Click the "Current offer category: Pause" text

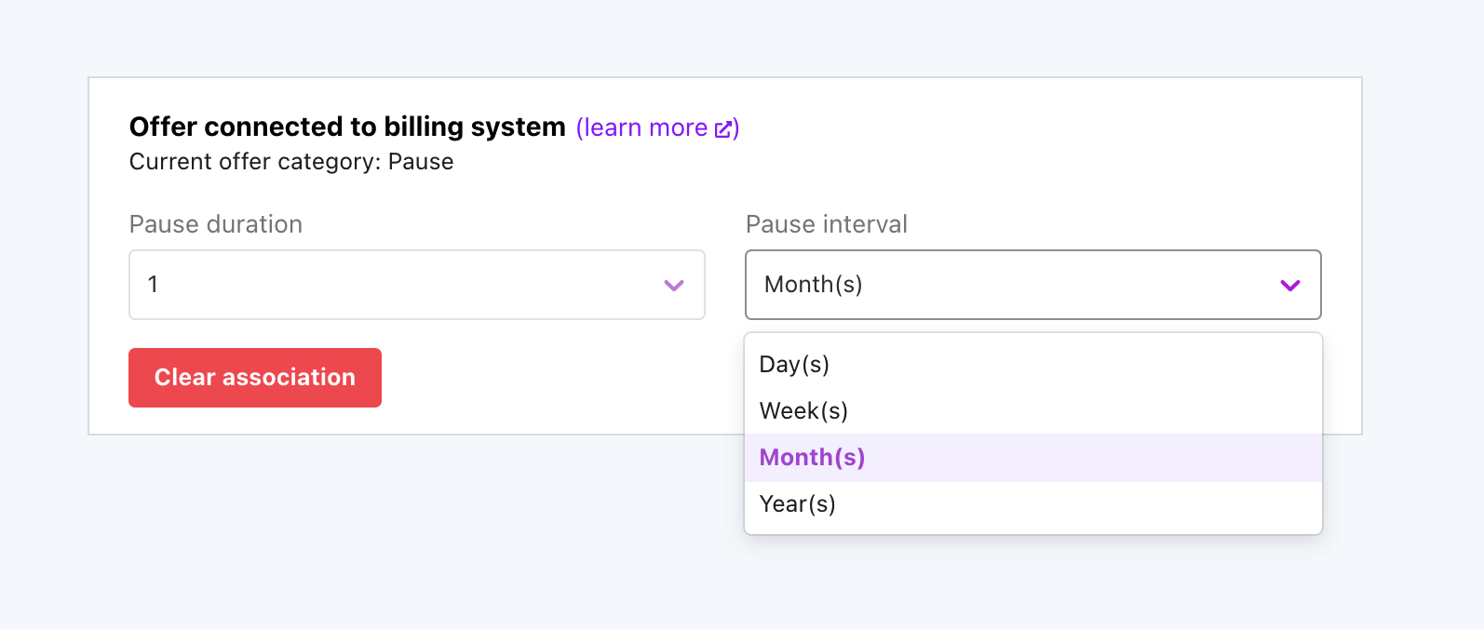pos(291,162)
